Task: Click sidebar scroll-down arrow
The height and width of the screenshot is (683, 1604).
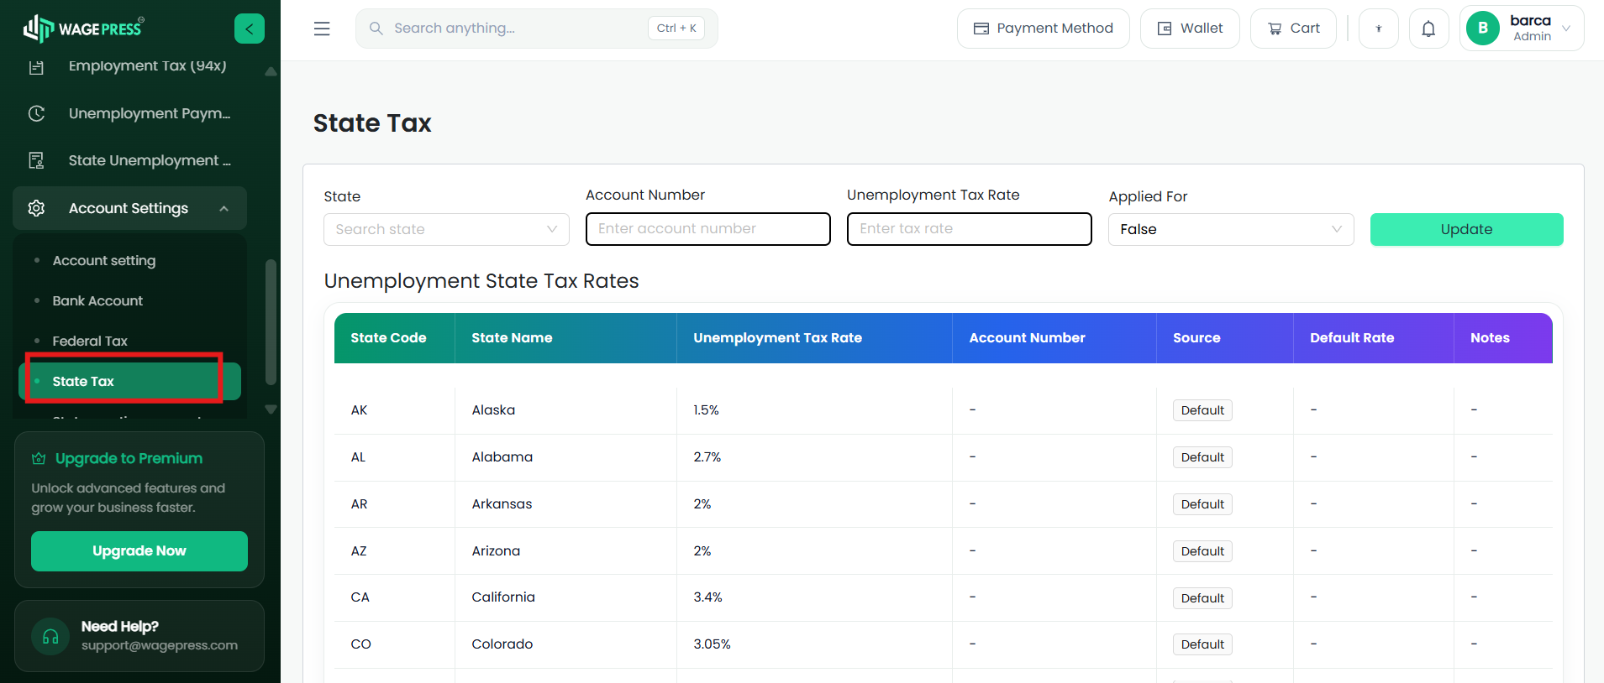Action: click(271, 409)
